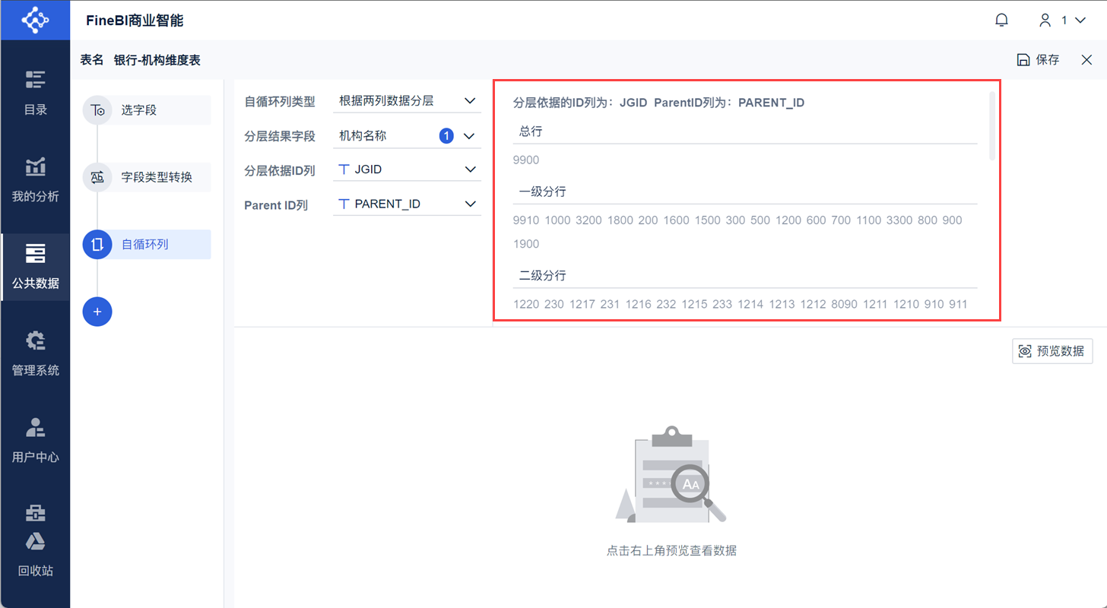This screenshot has width=1107, height=608.
Task: Click the count badge beside 机构名称
Action: 446,136
